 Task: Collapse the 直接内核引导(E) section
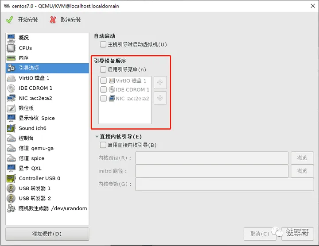coord(97,137)
